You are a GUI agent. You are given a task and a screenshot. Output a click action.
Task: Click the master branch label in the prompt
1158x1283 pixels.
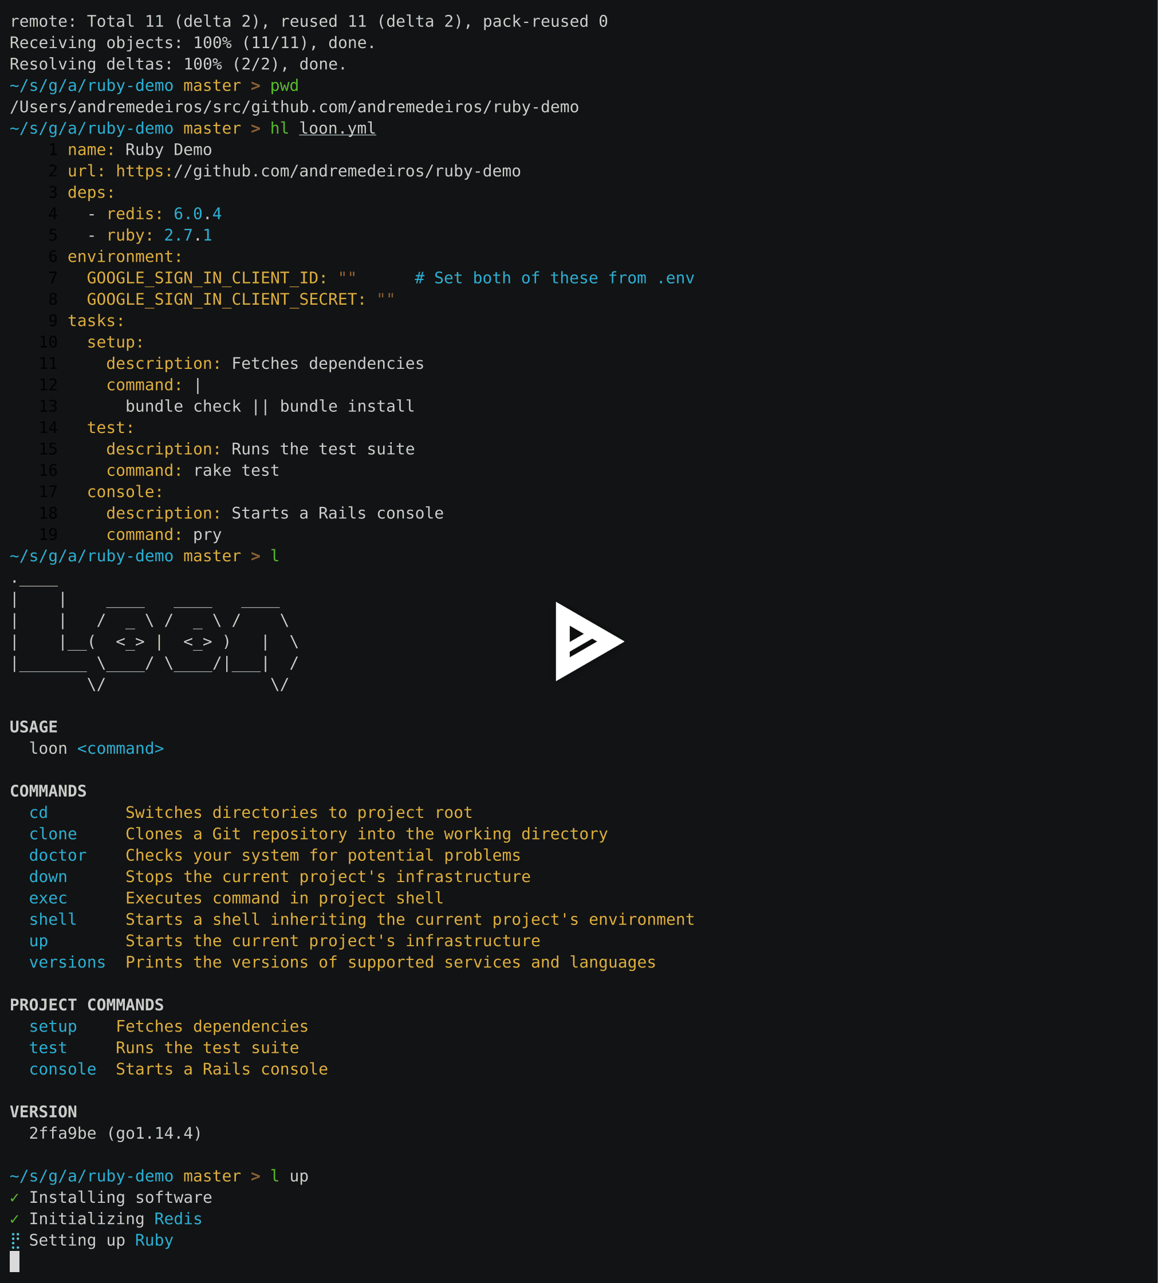pos(212,85)
